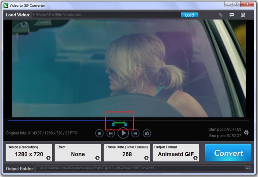This screenshot has height=177, width=258.
Task: Click the Output Folder path field
Action: pyautogui.click(x=140, y=168)
